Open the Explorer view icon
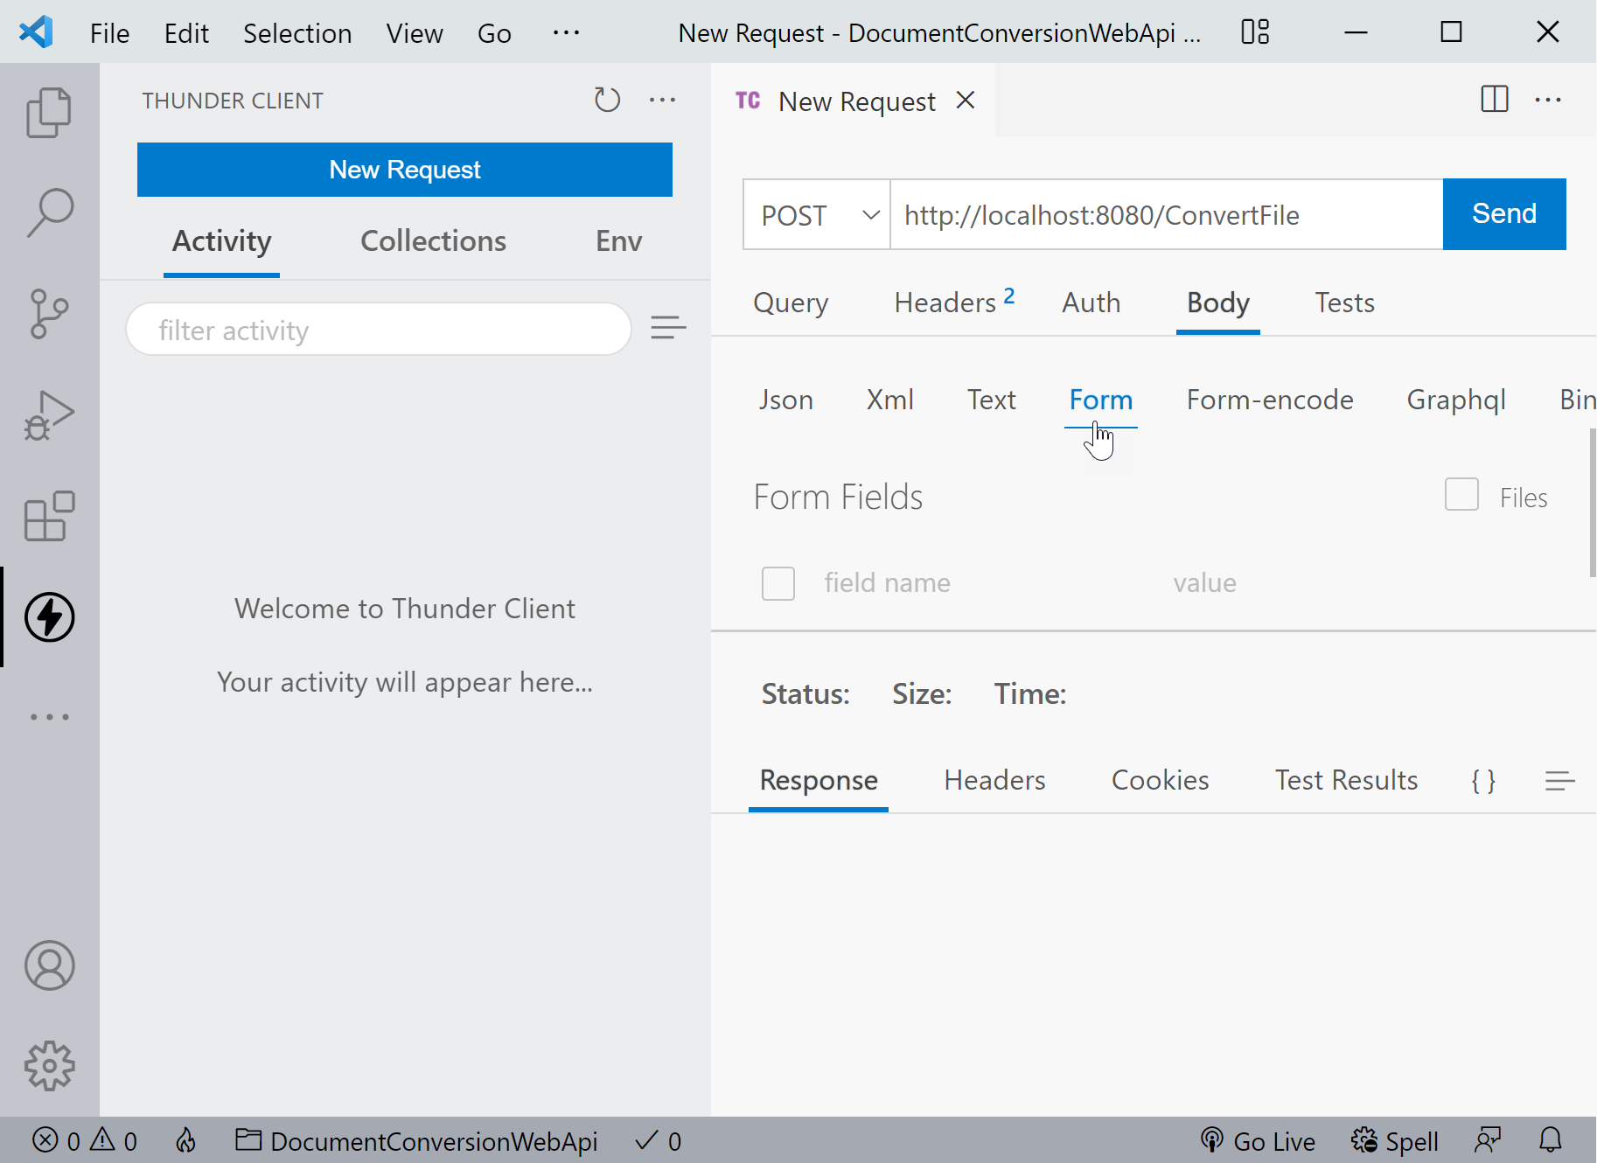1597x1163 pixels. pyautogui.click(x=50, y=113)
